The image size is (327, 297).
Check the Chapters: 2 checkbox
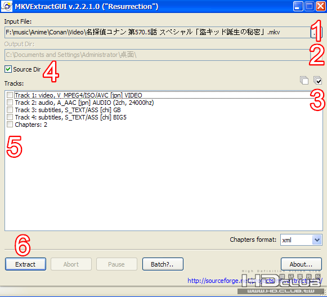(10, 125)
